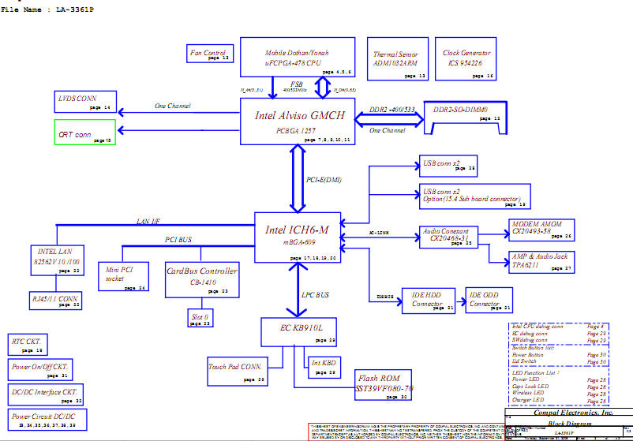The image size is (633, 441).
Task: Click the Power On/Off CKT. block
Action: (40, 369)
